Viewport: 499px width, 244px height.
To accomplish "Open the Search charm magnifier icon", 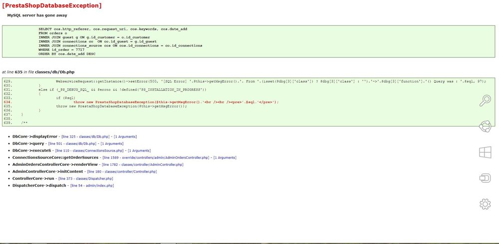I will tap(485, 101).
